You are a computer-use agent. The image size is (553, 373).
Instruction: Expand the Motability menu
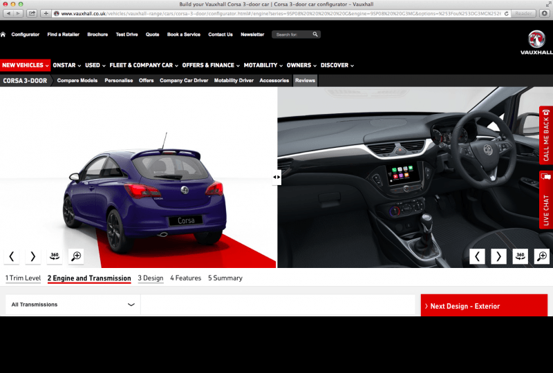[x=263, y=65]
